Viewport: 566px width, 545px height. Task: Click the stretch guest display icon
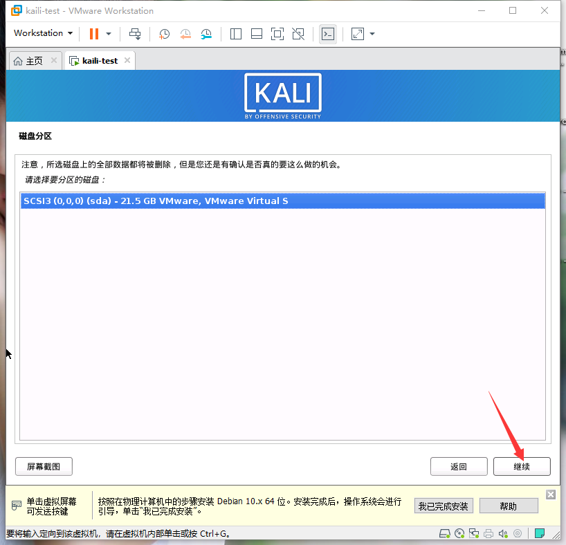(357, 34)
